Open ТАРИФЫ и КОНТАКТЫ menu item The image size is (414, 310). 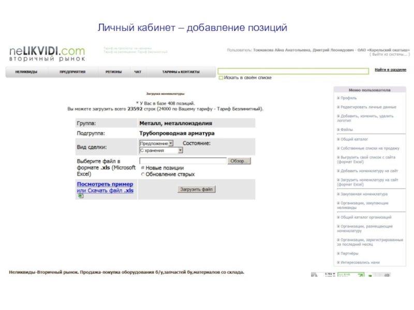[x=181, y=72]
